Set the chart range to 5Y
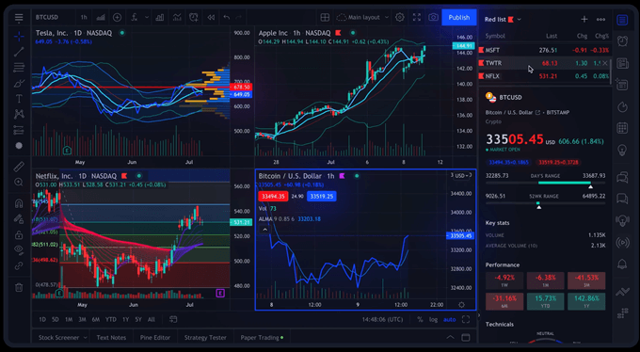 [138, 320]
